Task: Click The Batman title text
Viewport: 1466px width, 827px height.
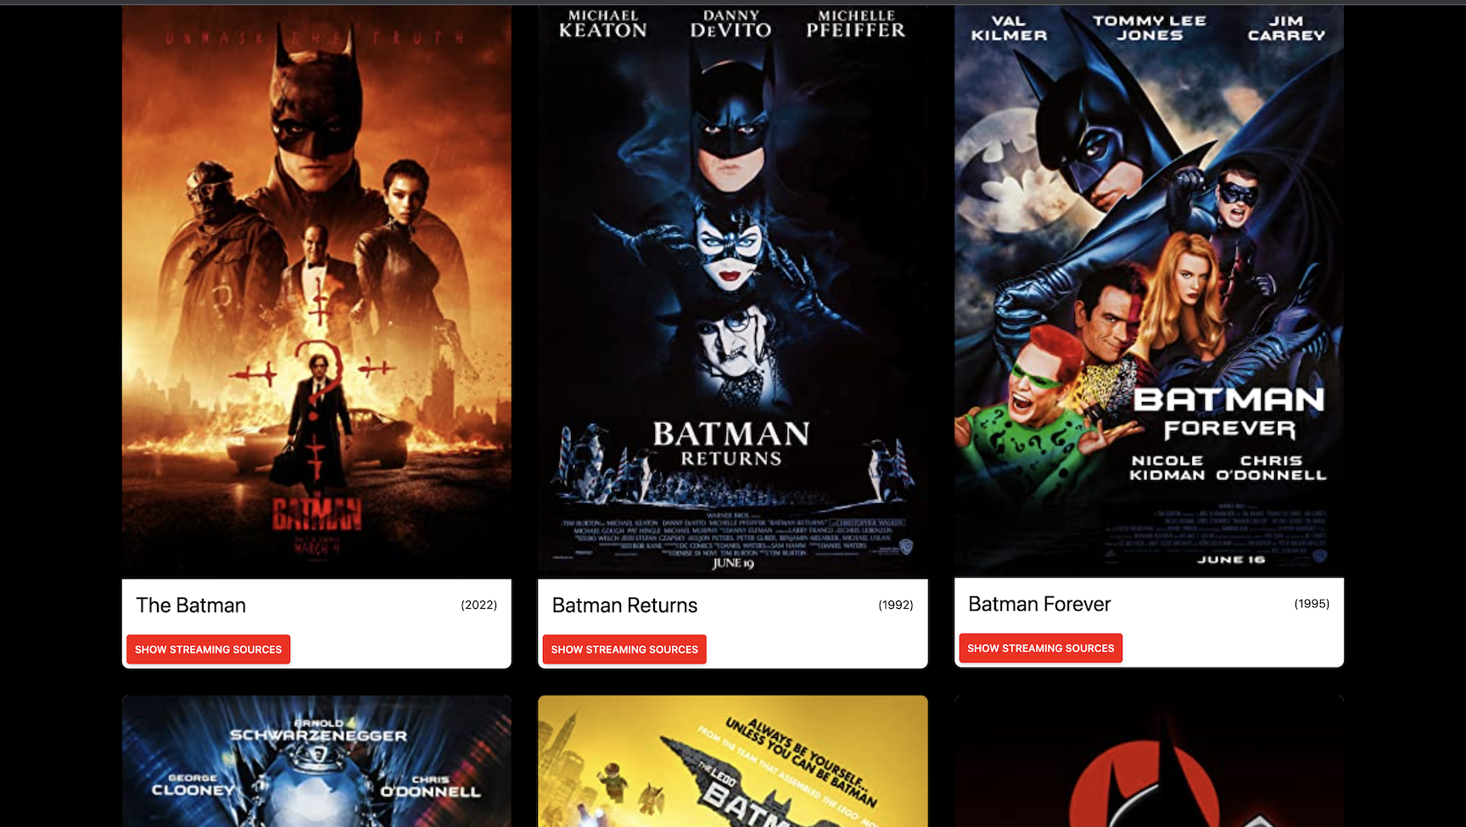Action: 191,605
